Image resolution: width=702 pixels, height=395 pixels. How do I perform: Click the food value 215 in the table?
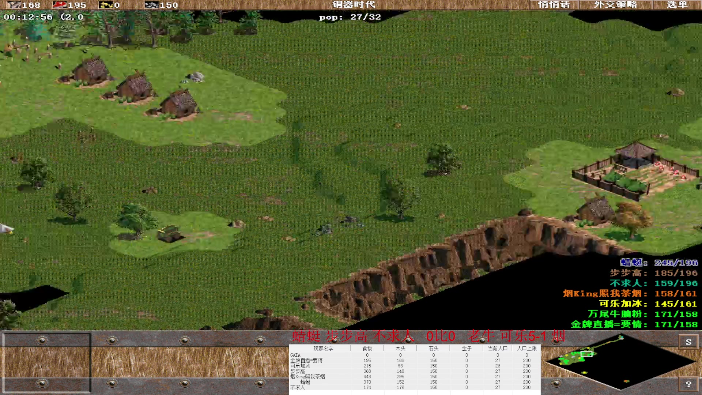coord(367,366)
